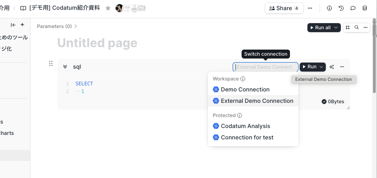Open the Run button dropdown chevron
The image size is (377, 178).
pyautogui.click(x=321, y=67)
